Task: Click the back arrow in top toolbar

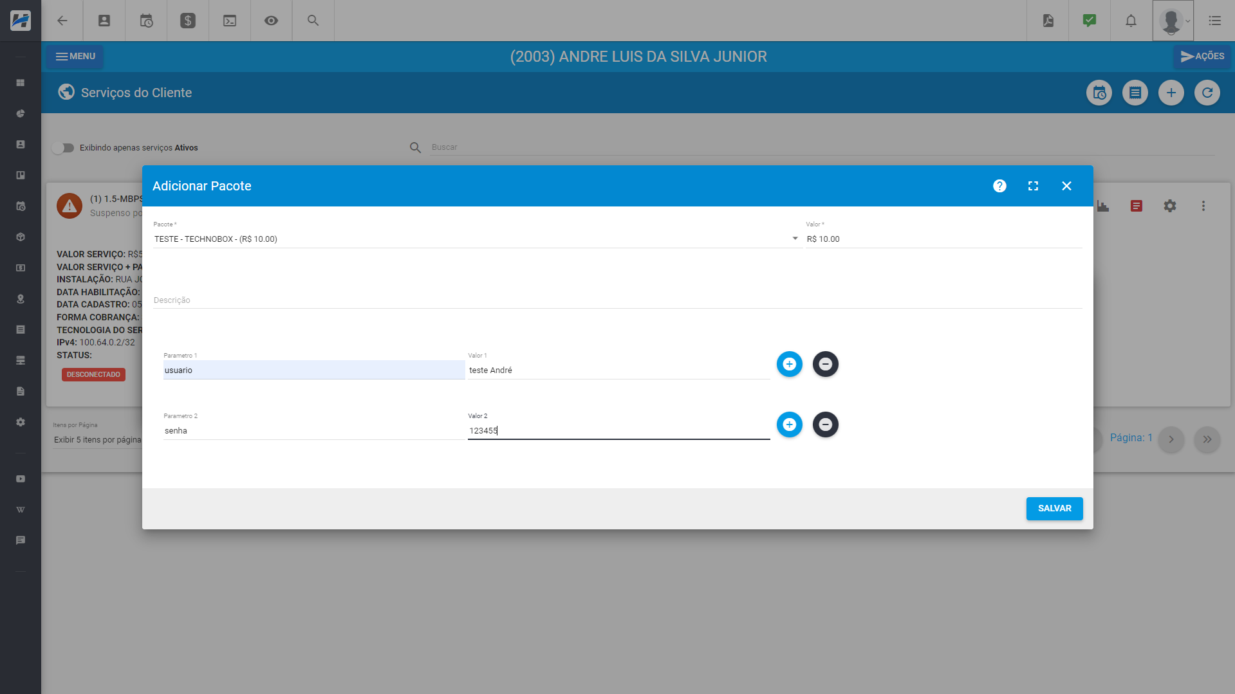Action: [x=62, y=21]
